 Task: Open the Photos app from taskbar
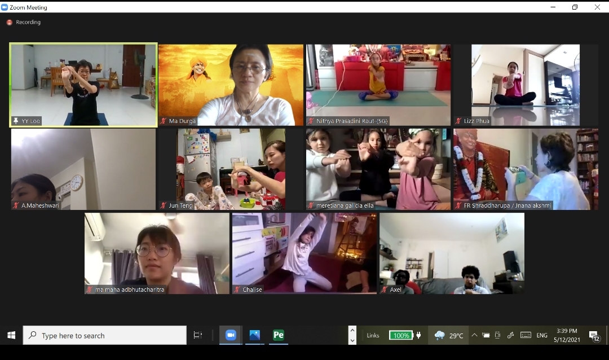point(254,335)
